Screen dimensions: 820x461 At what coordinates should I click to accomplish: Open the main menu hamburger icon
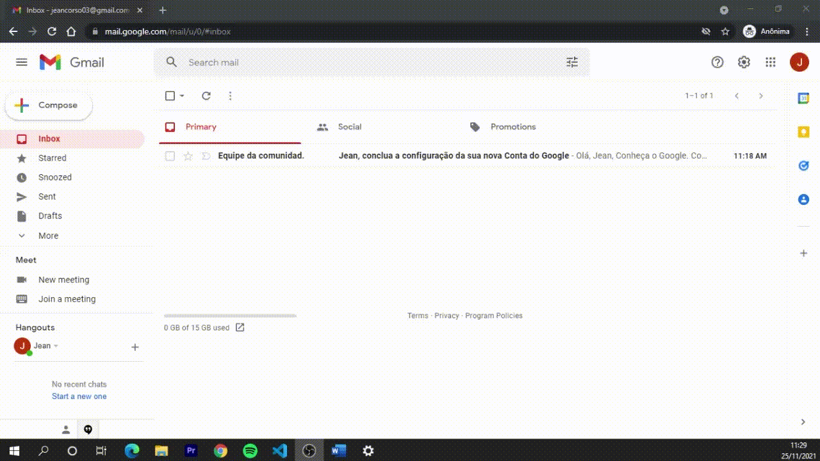(22, 62)
